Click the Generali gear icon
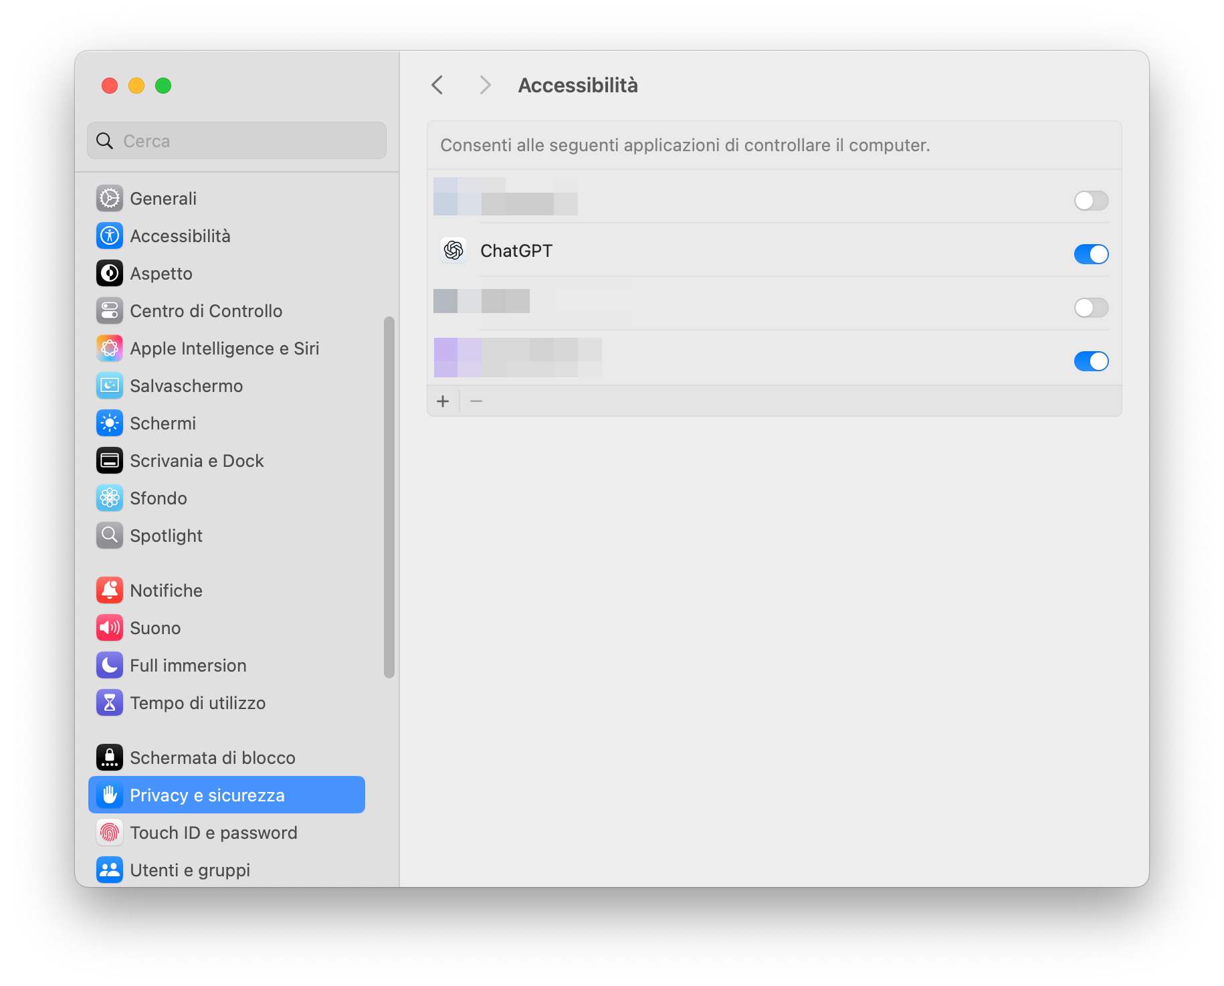This screenshot has width=1224, height=986. click(110, 199)
